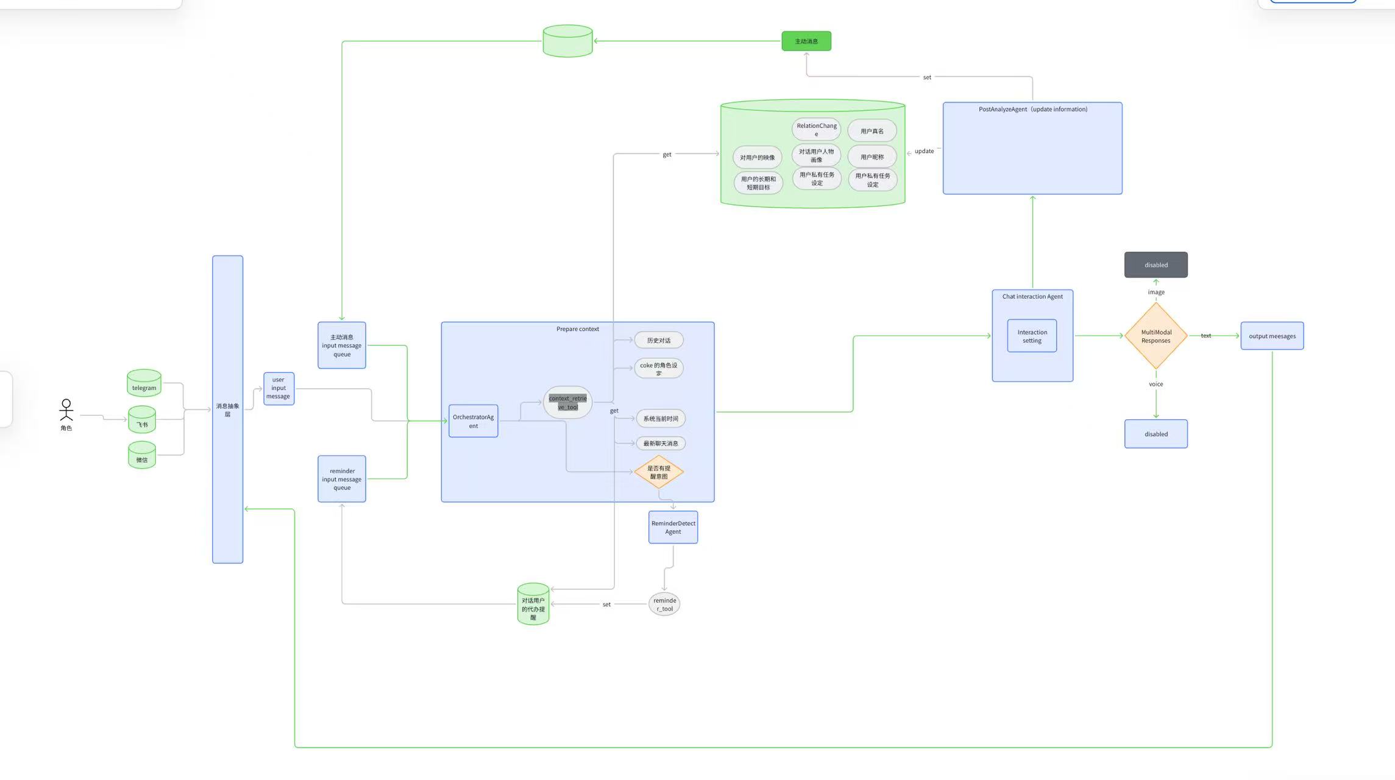
Task: Select the Interaction setting box
Action: (1032, 336)
